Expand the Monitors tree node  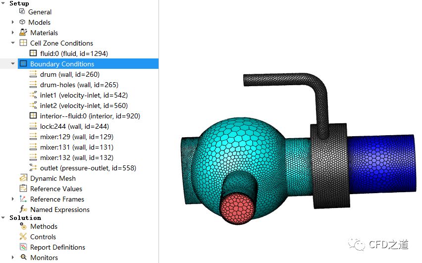(13, 258)
